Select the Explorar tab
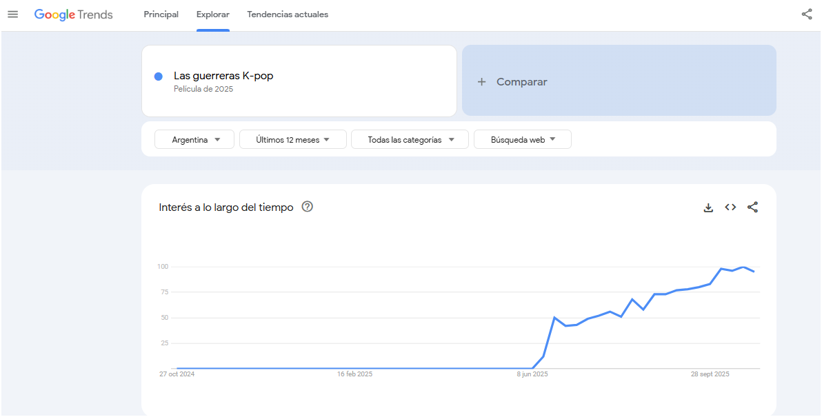 pyautogui.click(x=212, y=14)
